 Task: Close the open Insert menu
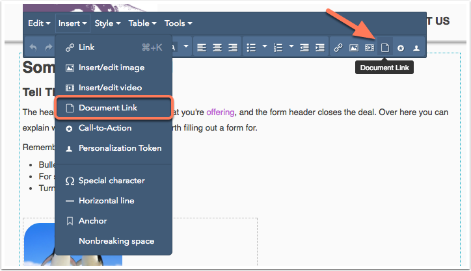(73, 23)
